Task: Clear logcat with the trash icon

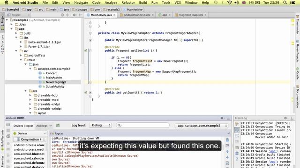Action: pos(227,140)
